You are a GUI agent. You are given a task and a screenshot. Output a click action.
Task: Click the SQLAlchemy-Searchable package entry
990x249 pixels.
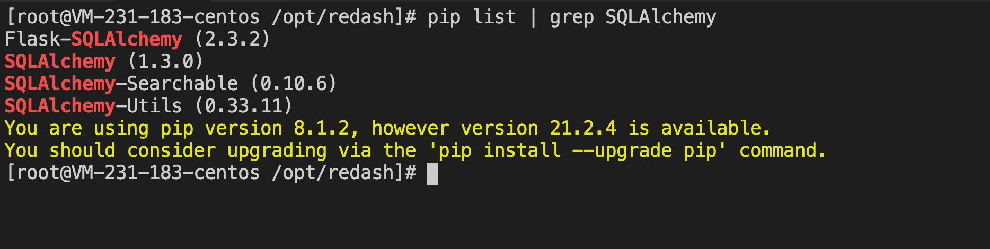pyautogui.click(x=121, y=84)
